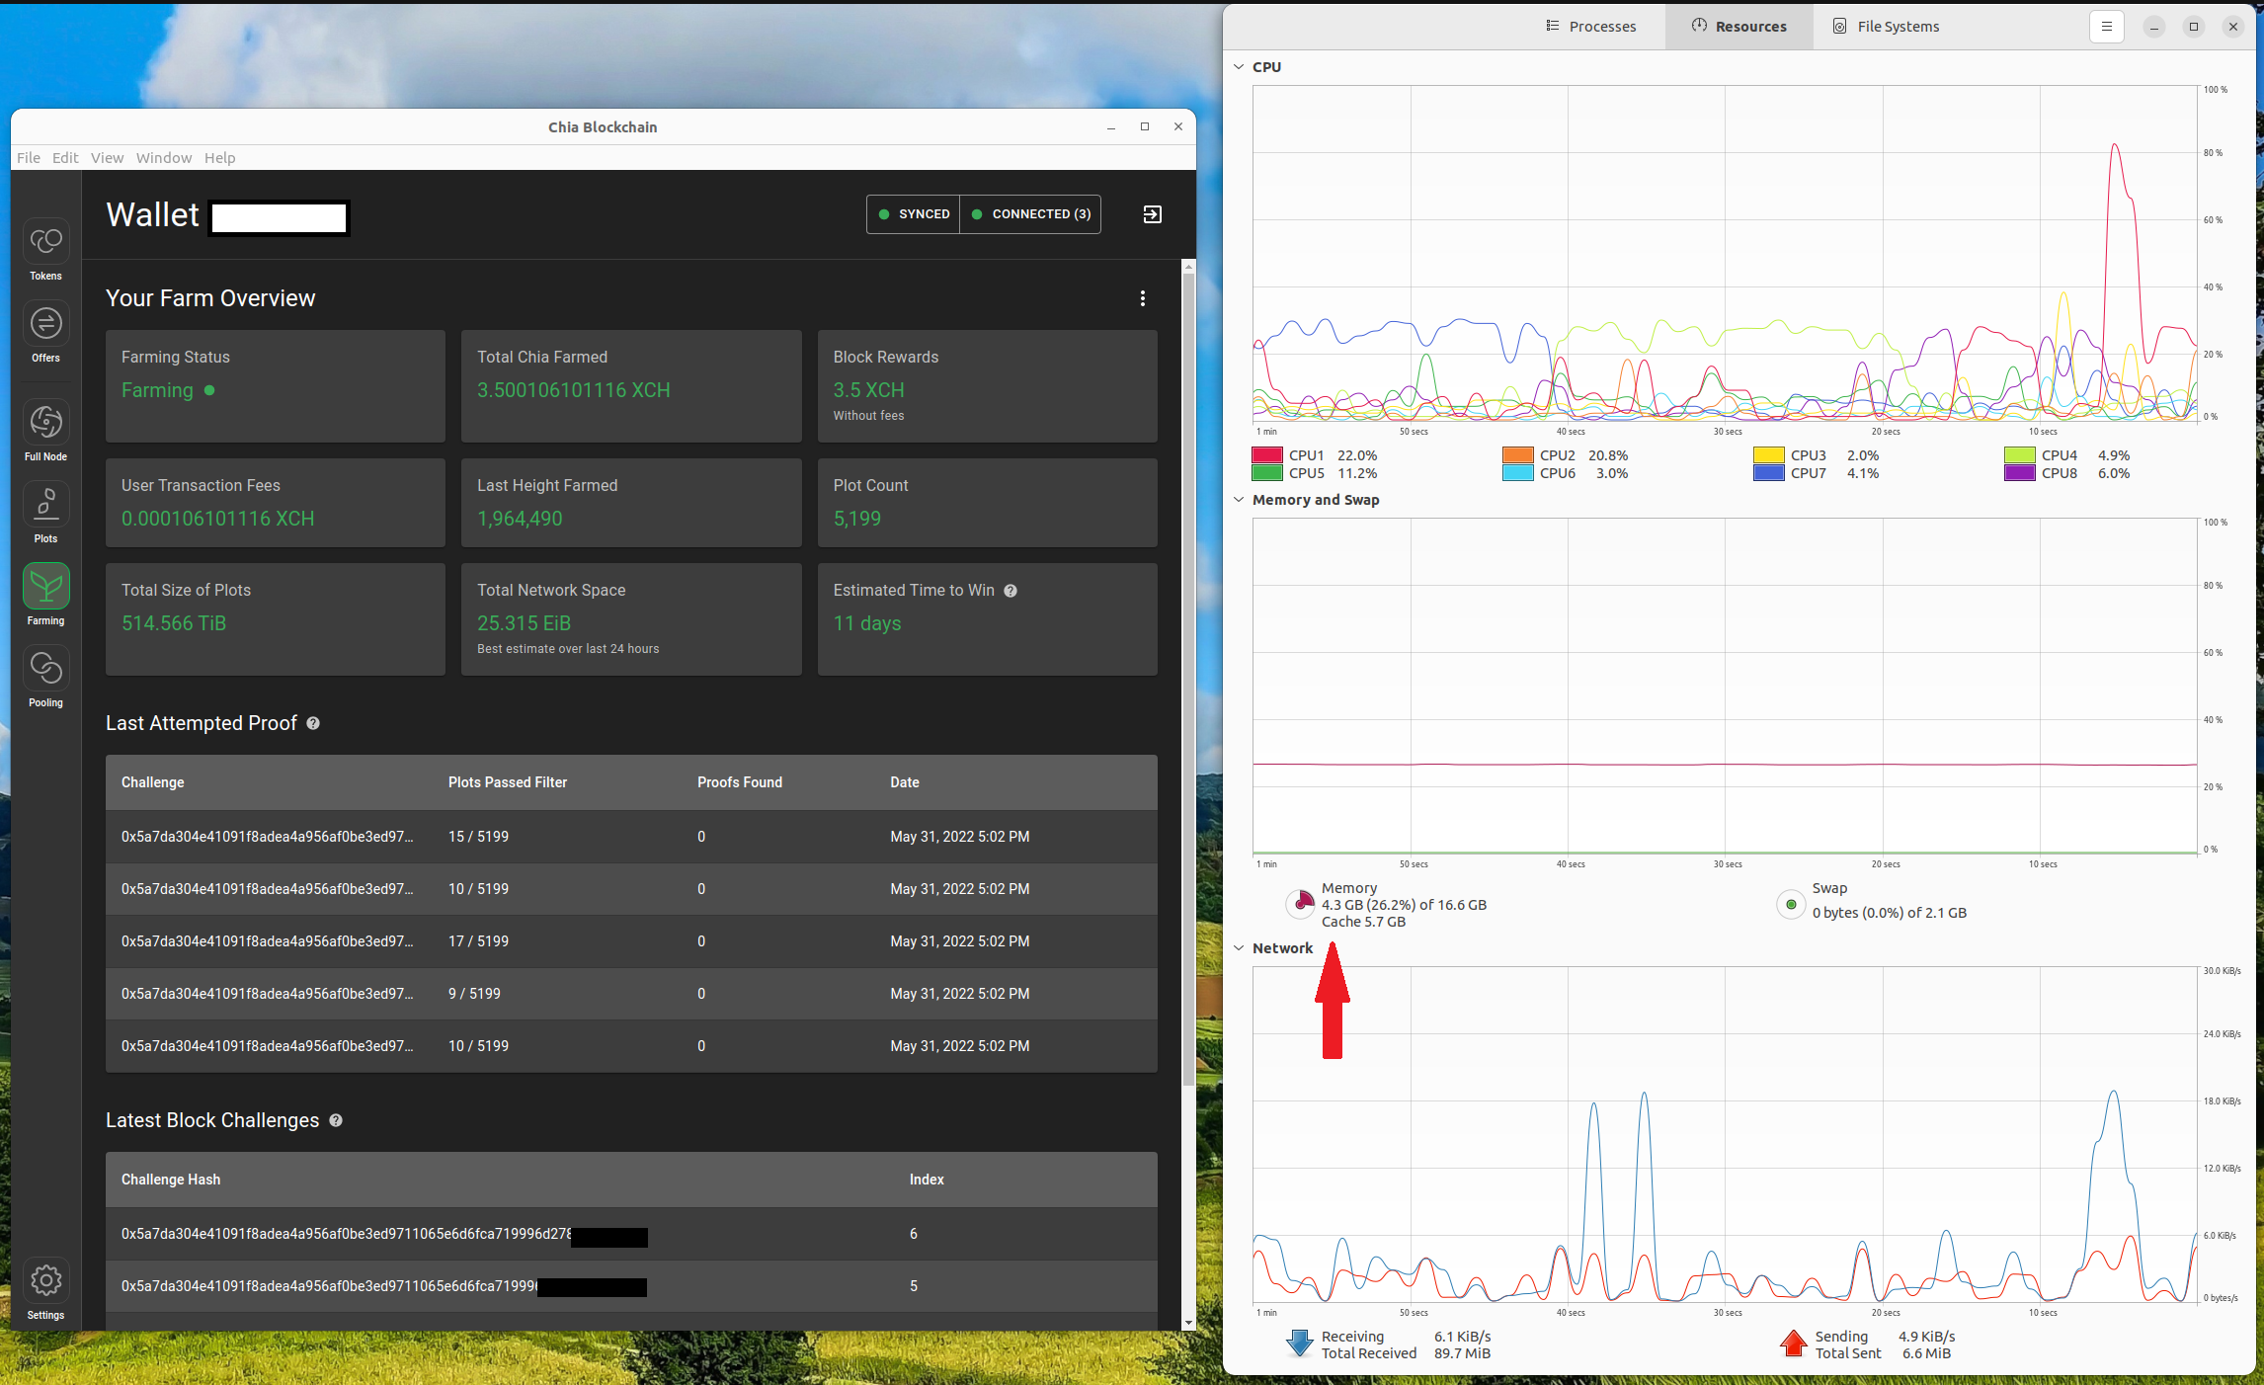Click the scrollbar up arrow in Chia
Viewport: 2264px width, 1385px height.
pos(1188,267)
